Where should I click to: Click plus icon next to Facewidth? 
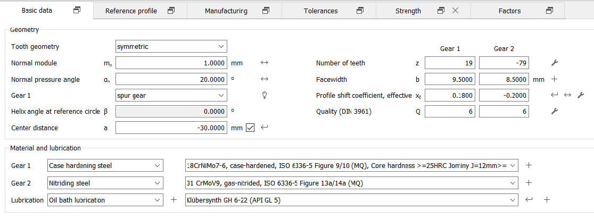coord(554,79)
